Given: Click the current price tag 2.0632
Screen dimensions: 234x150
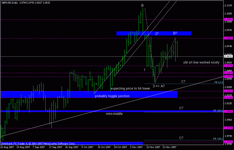Looking at the screenshot, I should click(x=228, y=56).
